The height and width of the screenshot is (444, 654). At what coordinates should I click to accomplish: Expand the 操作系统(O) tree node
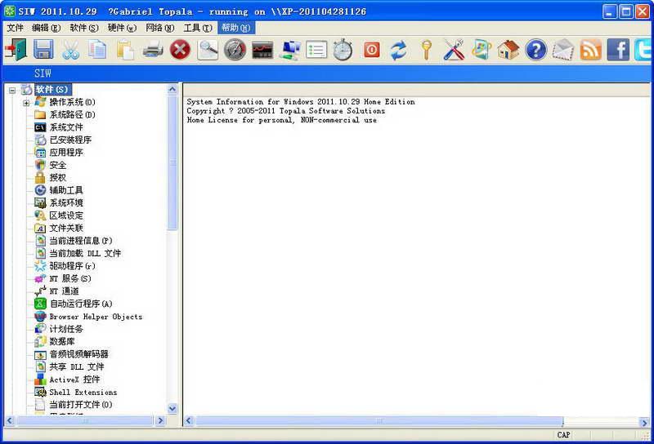(x=26, y=102)
